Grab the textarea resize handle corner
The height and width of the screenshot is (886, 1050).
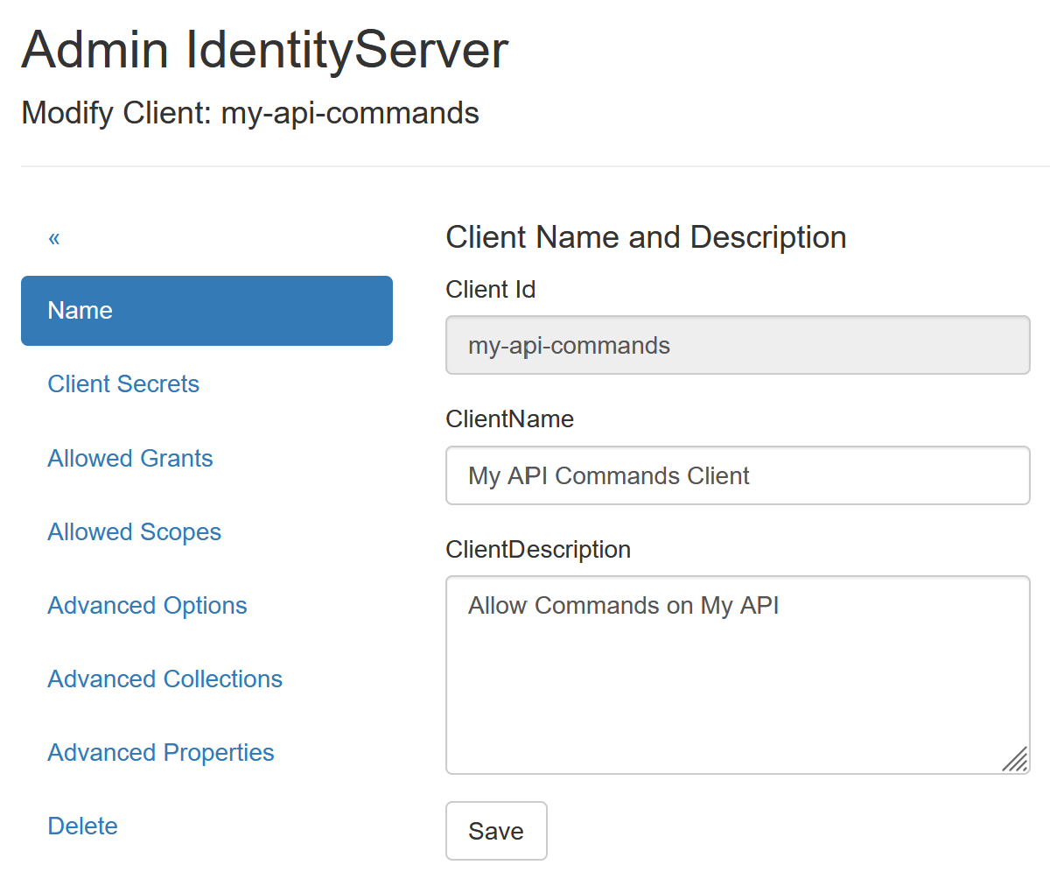coord(1017,761)
